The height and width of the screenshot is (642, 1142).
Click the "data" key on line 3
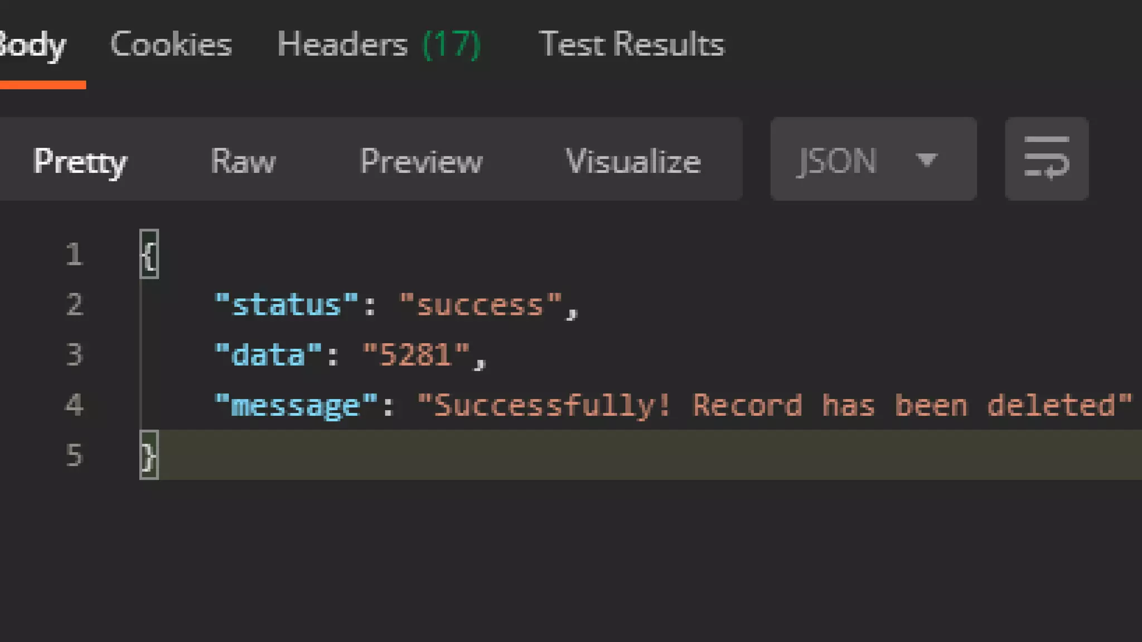tap(268, 356)
